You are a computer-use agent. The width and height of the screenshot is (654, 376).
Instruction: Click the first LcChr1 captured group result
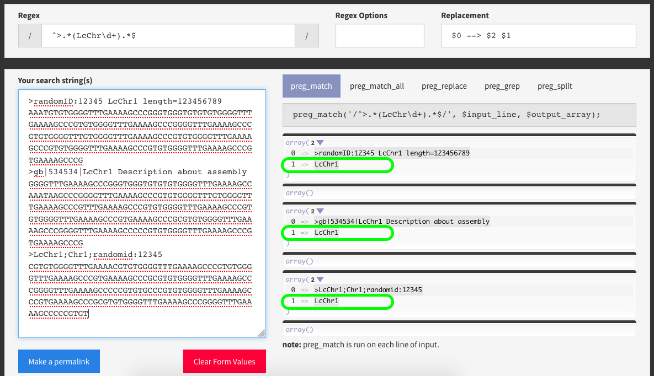[x=327, y=164]
